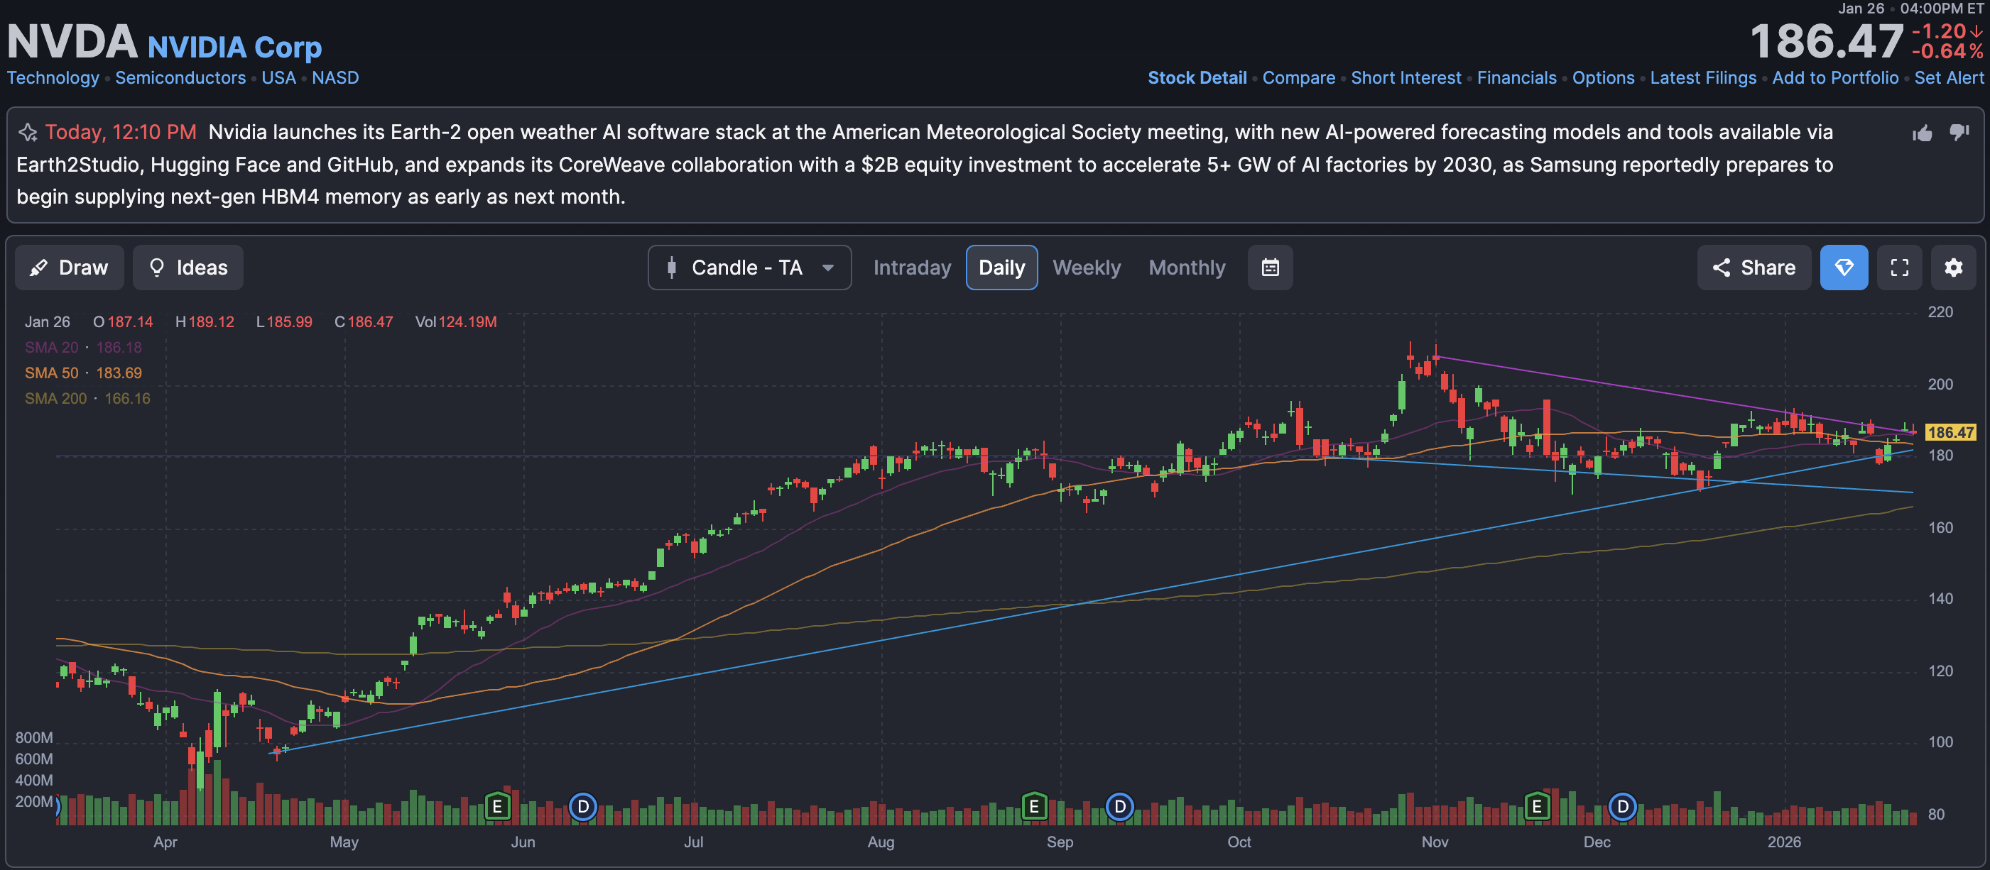Switch to Weekly timeframe

pos(1086,268)
